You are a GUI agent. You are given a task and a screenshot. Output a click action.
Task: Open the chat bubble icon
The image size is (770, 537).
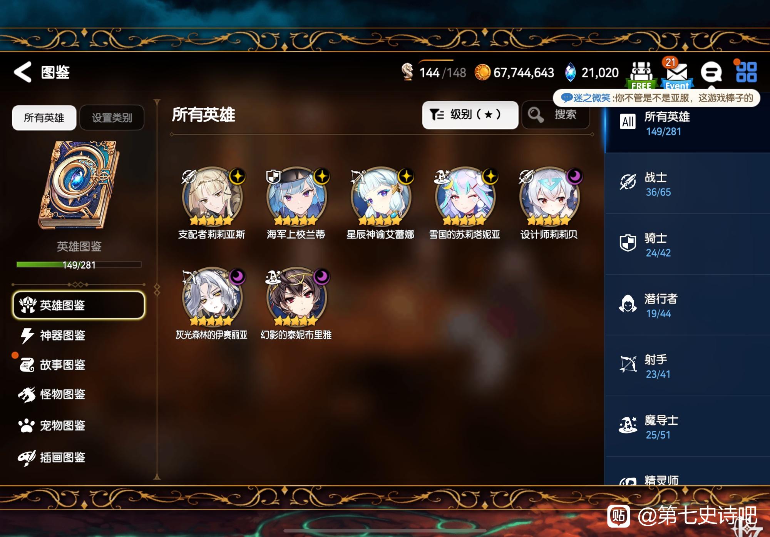pyautogui.click(x=711, y=72)
